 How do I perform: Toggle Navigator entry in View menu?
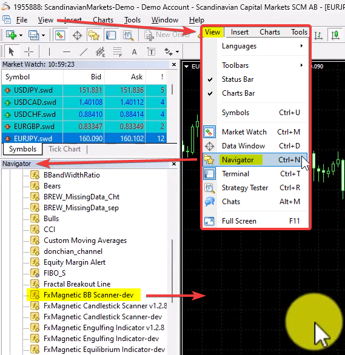(x=255, y=160)
